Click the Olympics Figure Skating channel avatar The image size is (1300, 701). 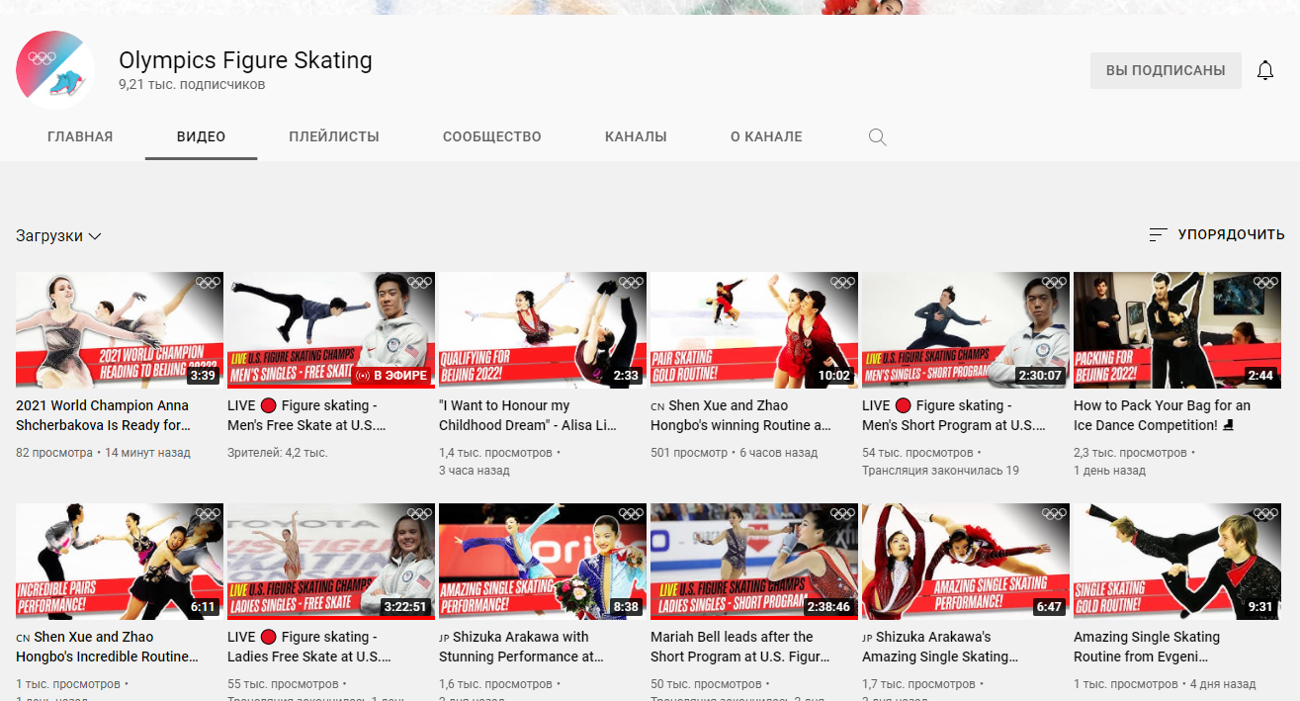click(55, 70)
